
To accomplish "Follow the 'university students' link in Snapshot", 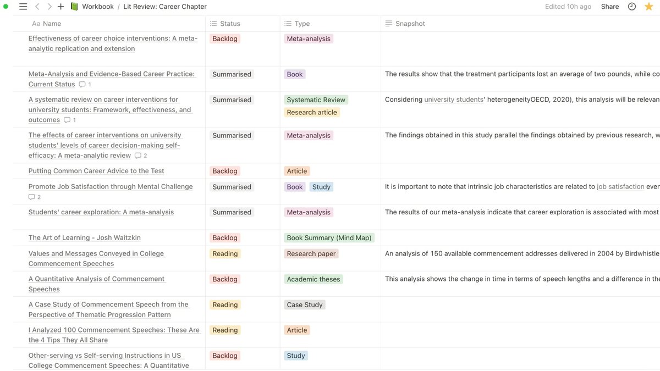I will [x=454, y=100].
